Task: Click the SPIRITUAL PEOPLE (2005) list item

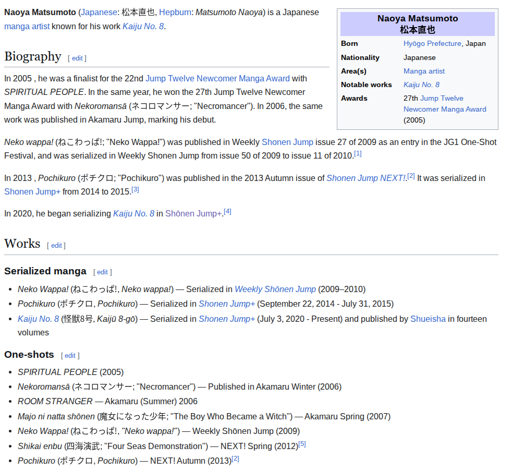Action: tap(70, 372)
